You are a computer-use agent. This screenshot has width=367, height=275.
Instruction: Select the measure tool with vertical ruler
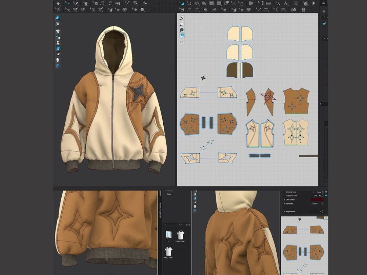261,4
